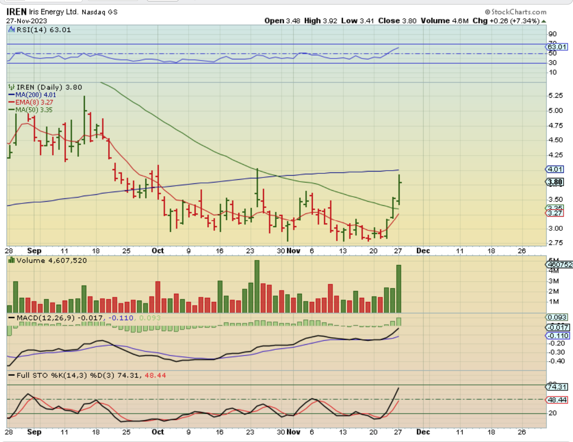Click the price bars icon beside IREN (Daily)
The image size is (573, 442).
tap(12, 87)
